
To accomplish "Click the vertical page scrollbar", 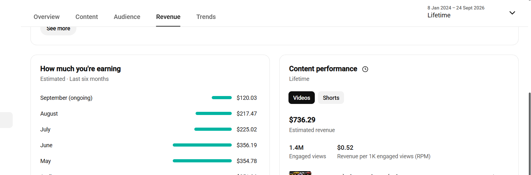I will (529, 133).
